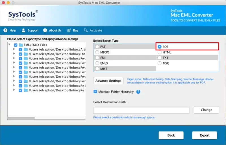This screenshot has width=226, height=145.
Task: Click the About Us info icon
Action: [x=45, y=30]
